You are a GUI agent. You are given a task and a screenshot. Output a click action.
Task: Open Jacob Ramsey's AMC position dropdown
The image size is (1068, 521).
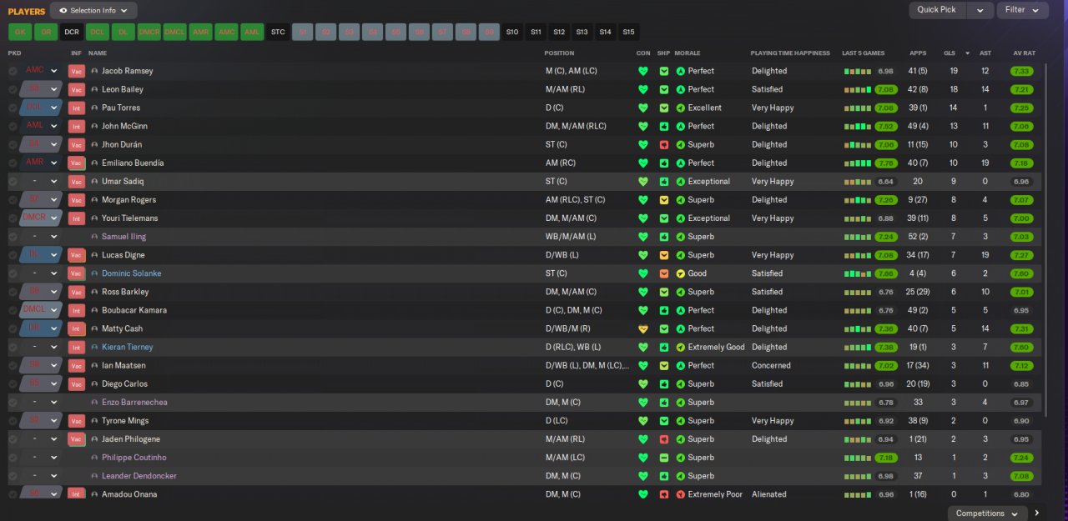click(42, 71)
